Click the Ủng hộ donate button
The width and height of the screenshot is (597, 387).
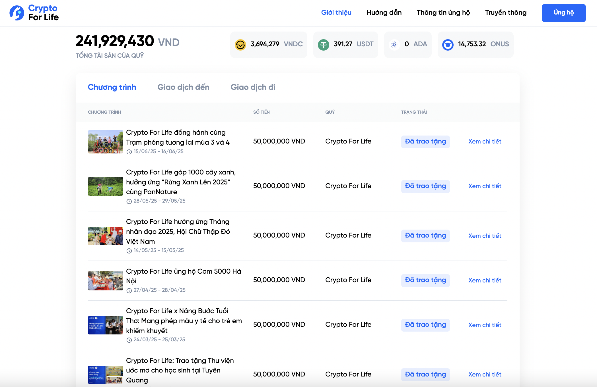coord(564,13)
